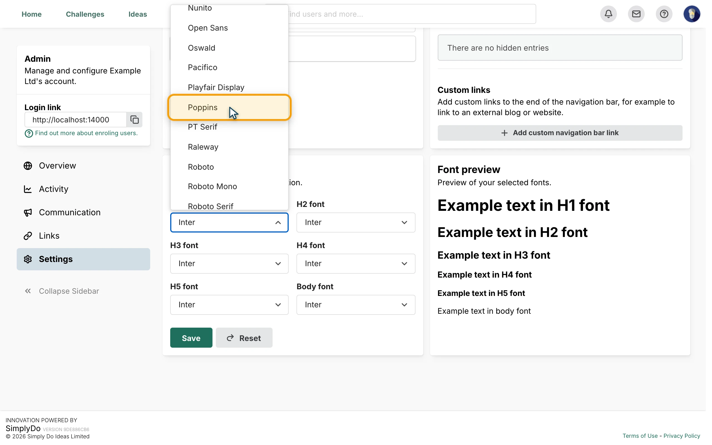
Task: Open the H2 font dropdown
Action: click(356, 222)
